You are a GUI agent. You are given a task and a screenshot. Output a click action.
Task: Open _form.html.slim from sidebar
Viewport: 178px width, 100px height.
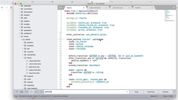(35, 64)
